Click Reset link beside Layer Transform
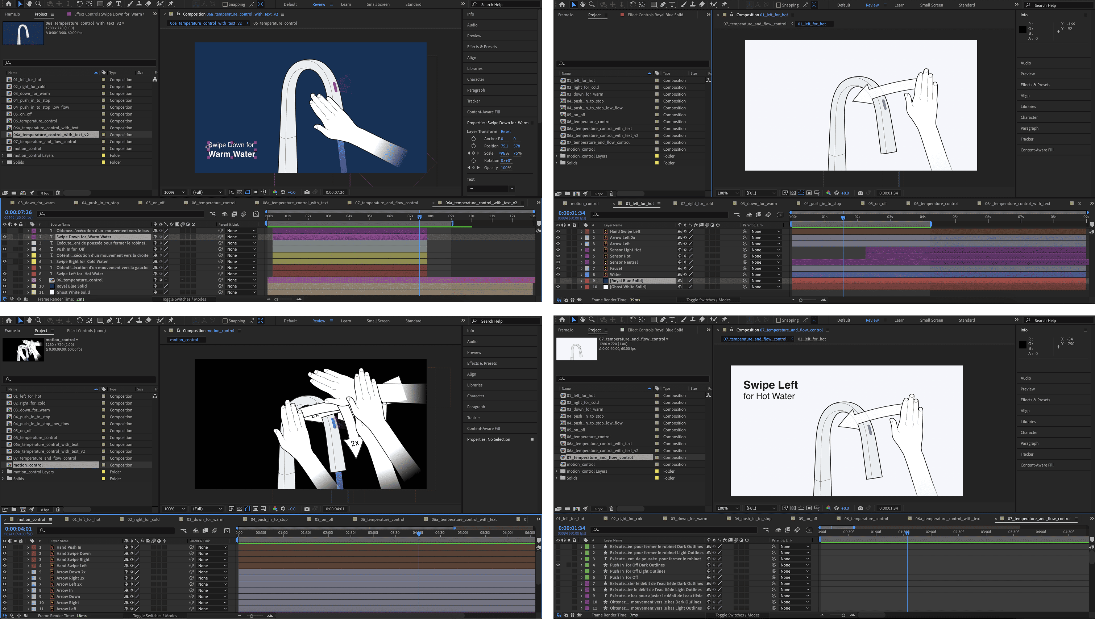The width and height of the screenshot is (1095, 619). click(505, 131)
